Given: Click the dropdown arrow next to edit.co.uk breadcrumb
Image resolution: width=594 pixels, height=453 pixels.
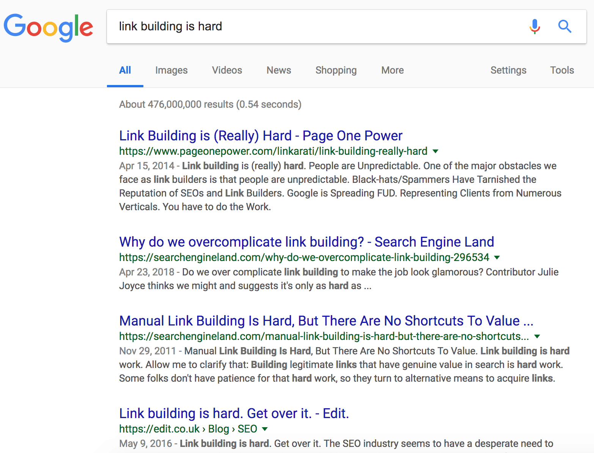Looking at the screenshot, I should pyautogui.click(x=266, y=429).
